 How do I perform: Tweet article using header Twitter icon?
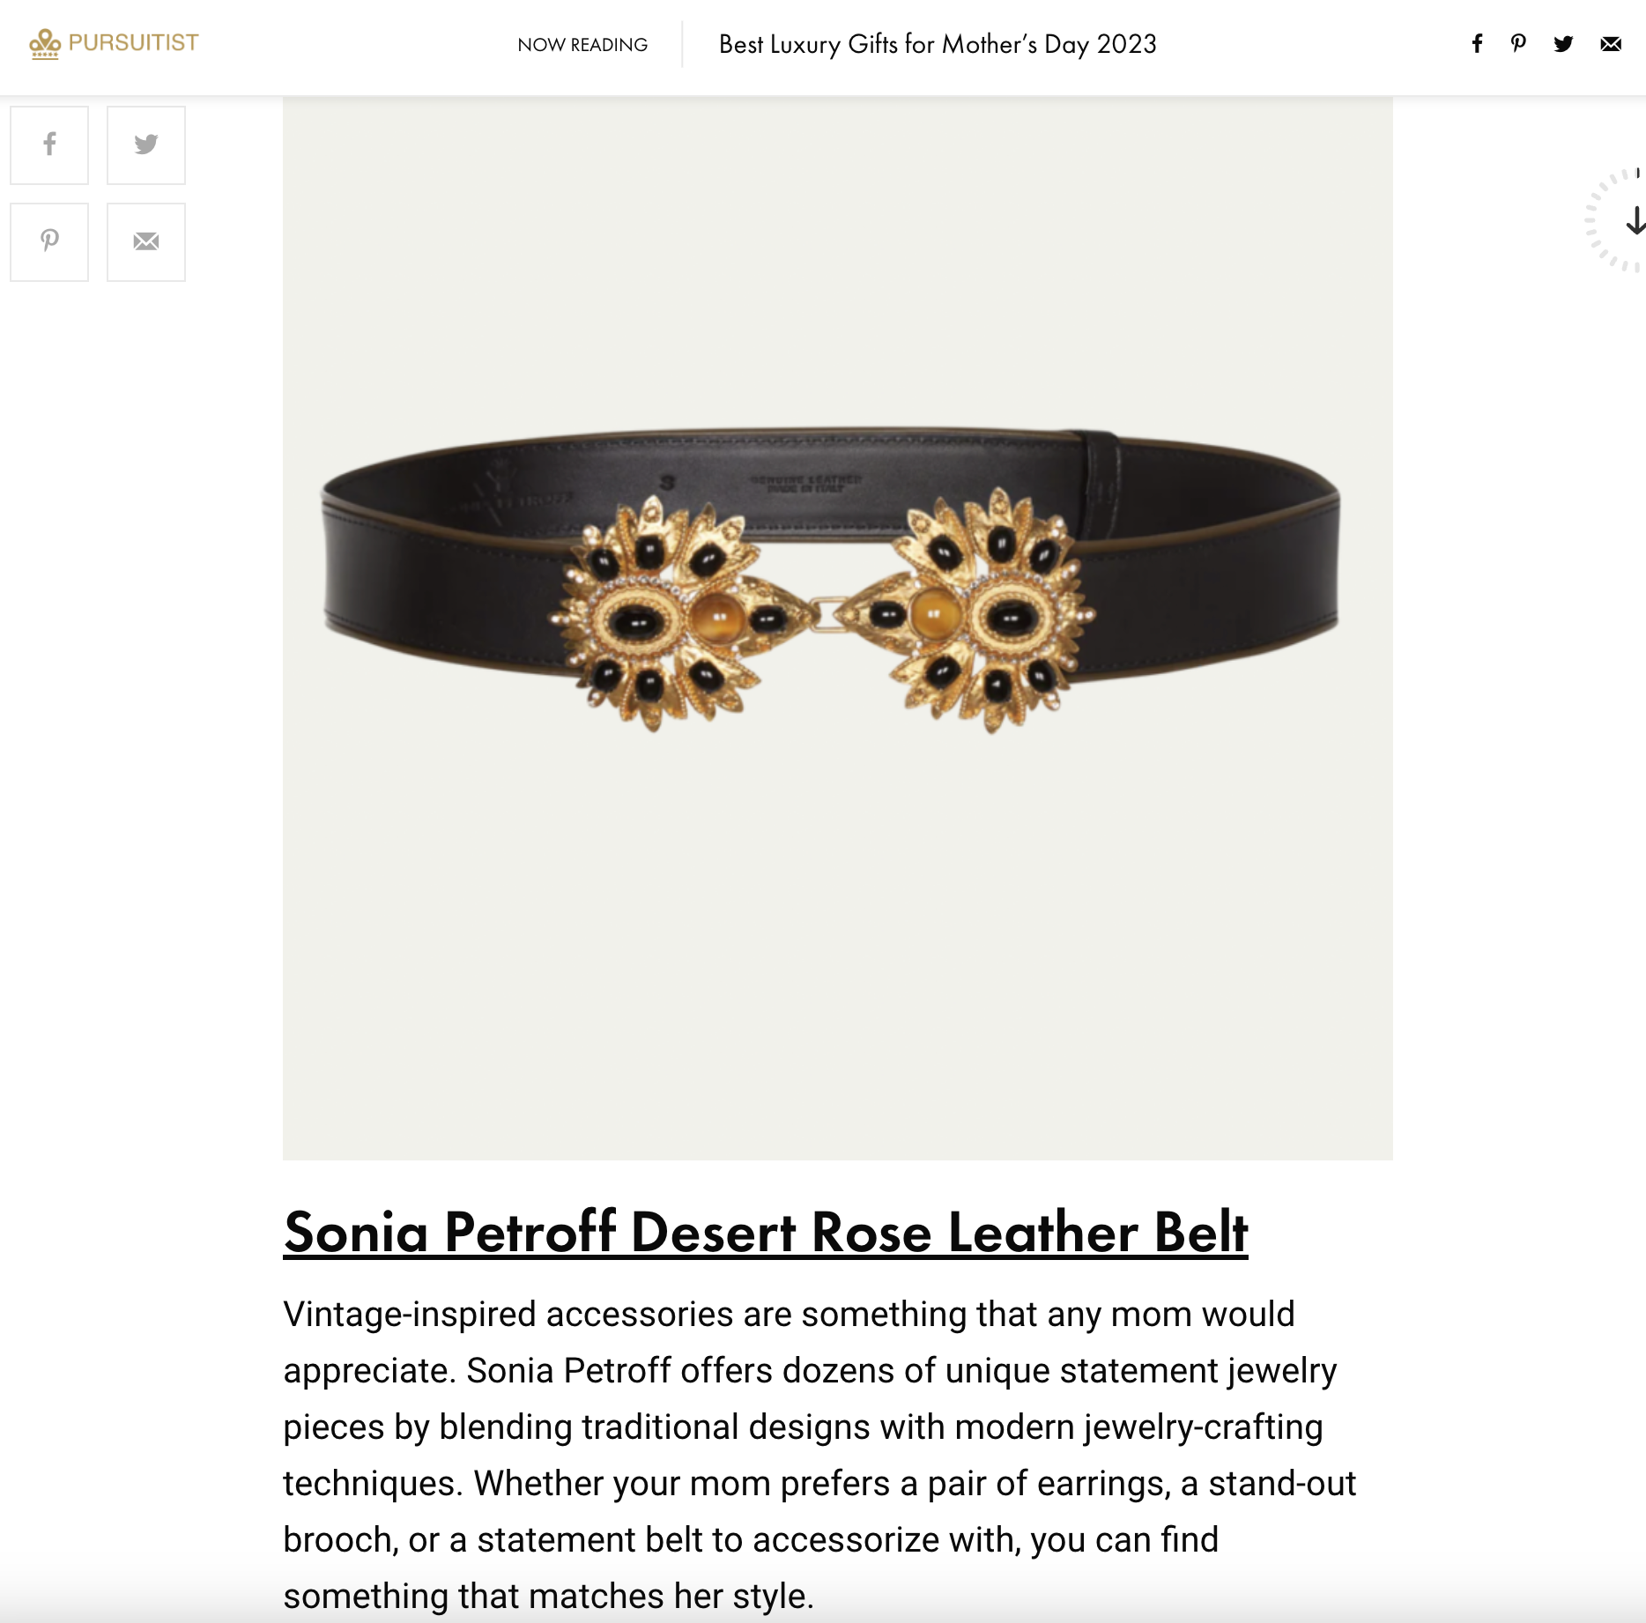(1563, 44)
